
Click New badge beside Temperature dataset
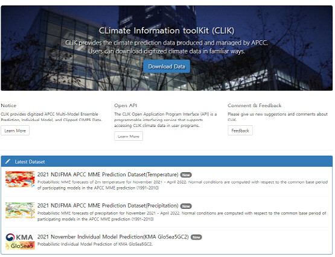click(x=186, y=175)
